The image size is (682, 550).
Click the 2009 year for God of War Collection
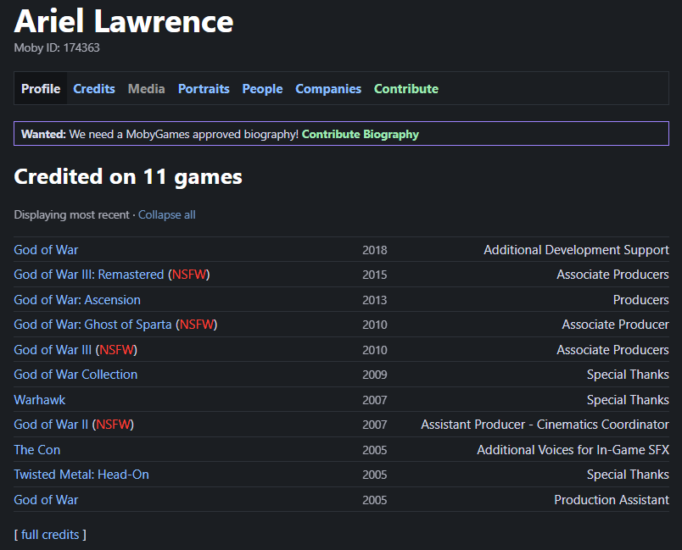374,375
